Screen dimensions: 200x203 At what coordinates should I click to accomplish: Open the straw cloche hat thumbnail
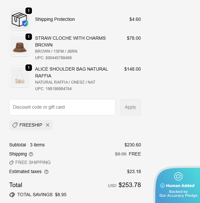(20, 46)
